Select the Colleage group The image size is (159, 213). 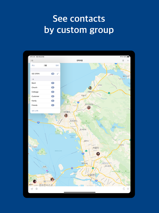(x=45, y=92)
